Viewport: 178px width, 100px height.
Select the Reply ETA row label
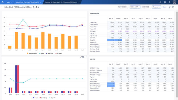point(93,42)
